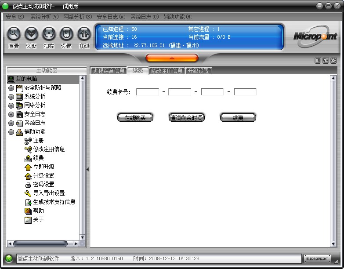Open the 关于 notepad icon
The width and height of the screenshot is (344, 269).
pyautogui.click(x=28, y=220)
